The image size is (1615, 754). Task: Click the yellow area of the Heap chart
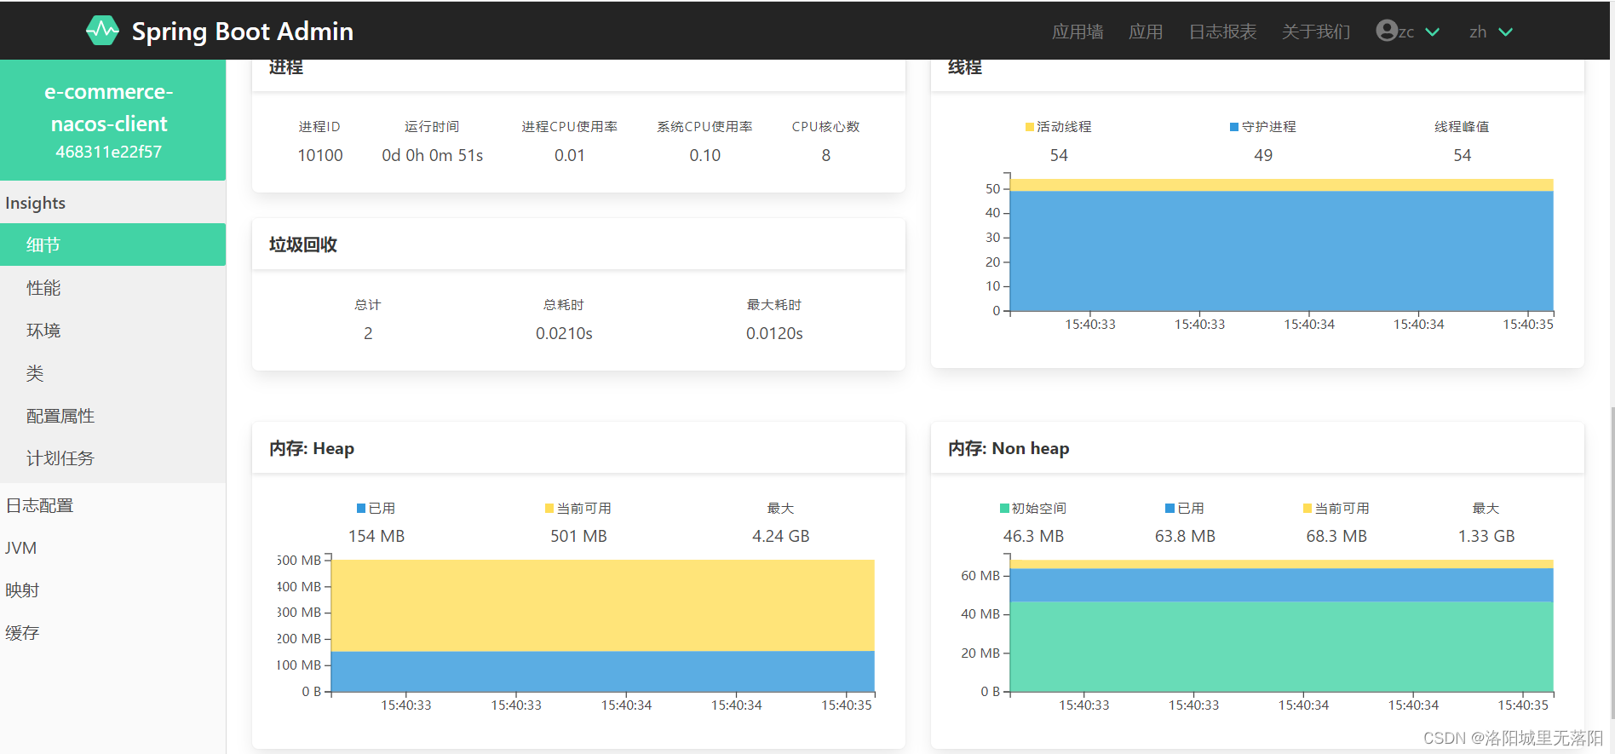coord(603,605)
